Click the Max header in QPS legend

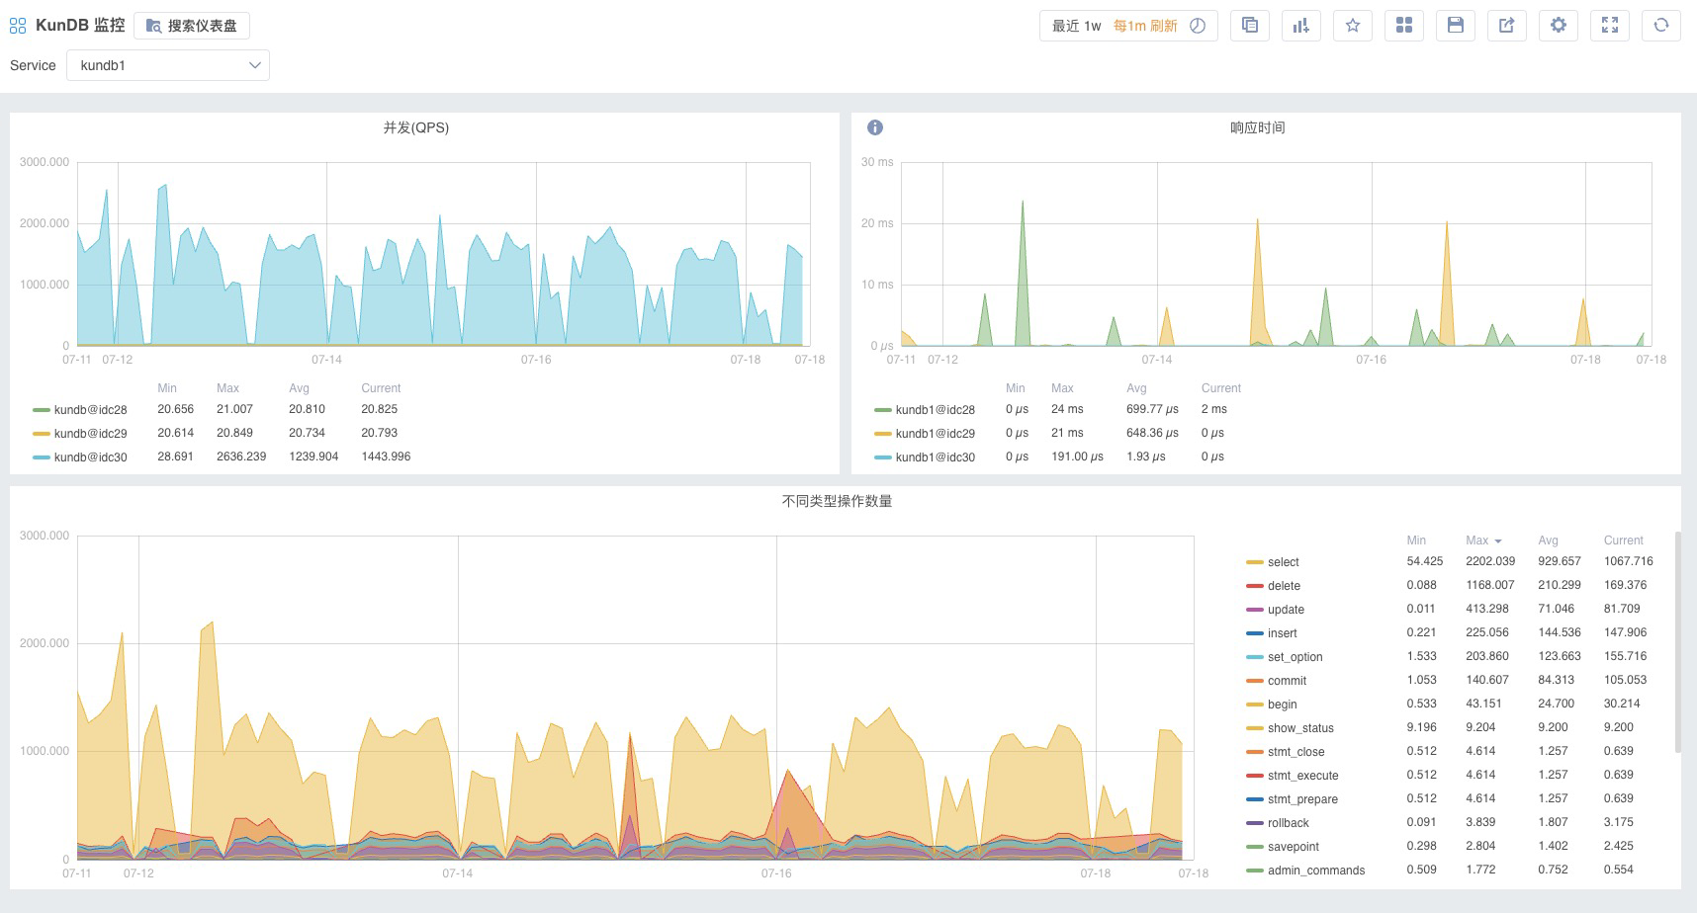[227, 388]
